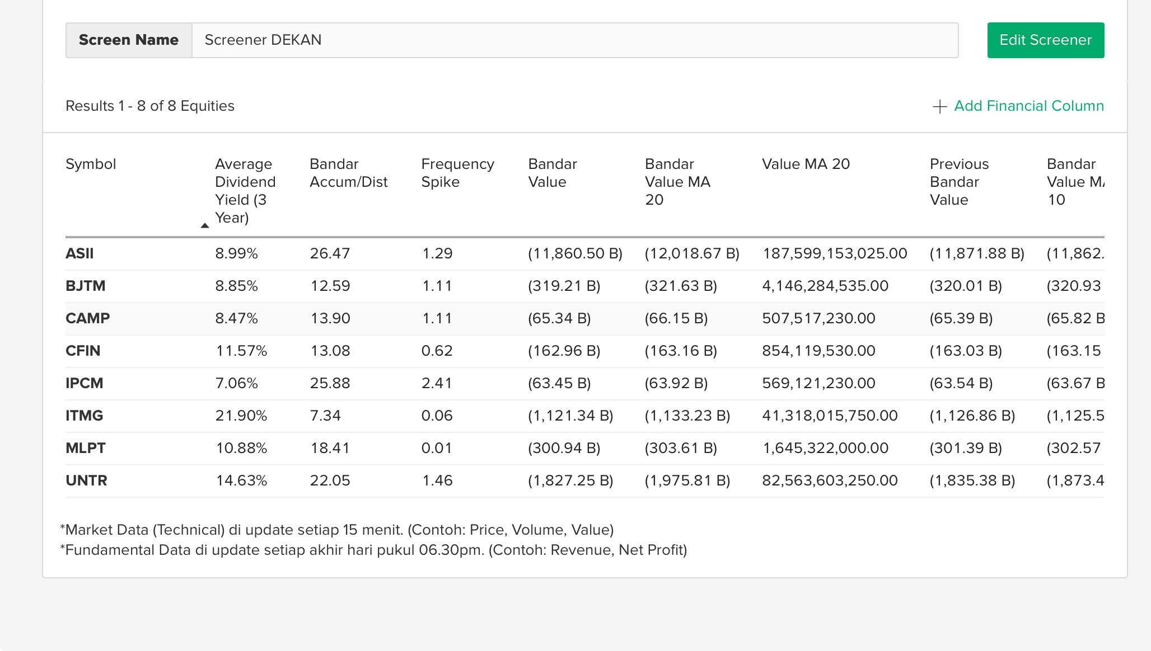Click the Bandar Value column header
Viewport: 1151px width, 651px height.
[x=553, y=173]
